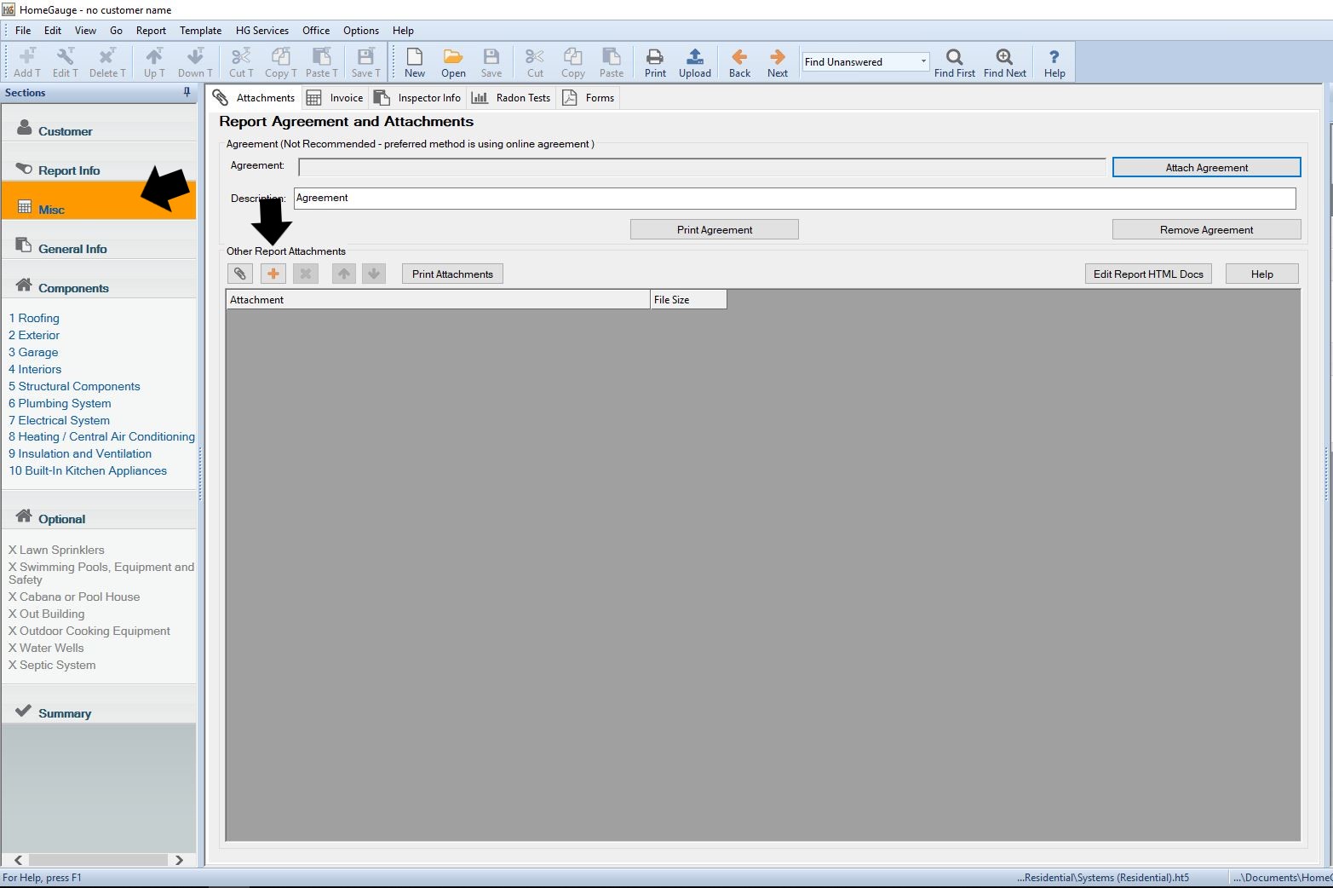This screenshot has height=888, width=1333.
Task: Click the agreement Description input field
Action: coord(794,199)
